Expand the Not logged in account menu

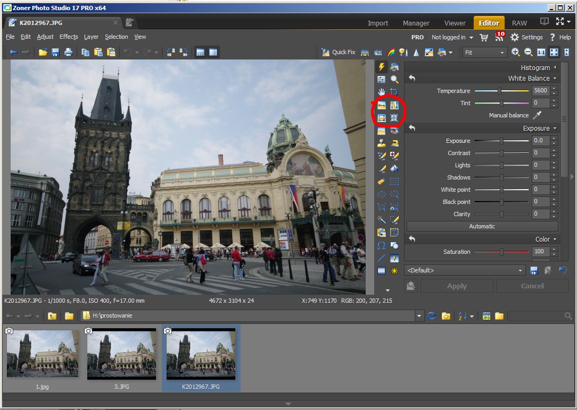point(452,37)
